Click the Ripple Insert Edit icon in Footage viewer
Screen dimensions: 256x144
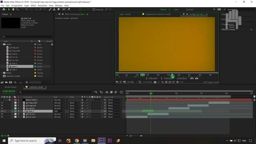192,78
